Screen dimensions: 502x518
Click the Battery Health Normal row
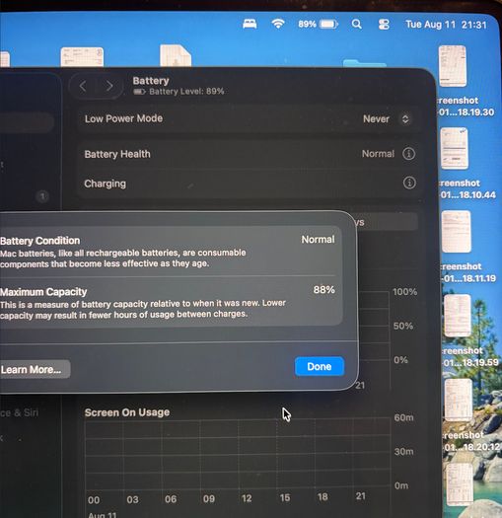[x=250, y=154]
